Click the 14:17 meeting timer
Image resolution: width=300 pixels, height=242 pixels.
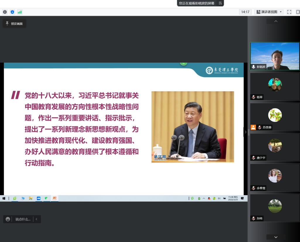245,12
